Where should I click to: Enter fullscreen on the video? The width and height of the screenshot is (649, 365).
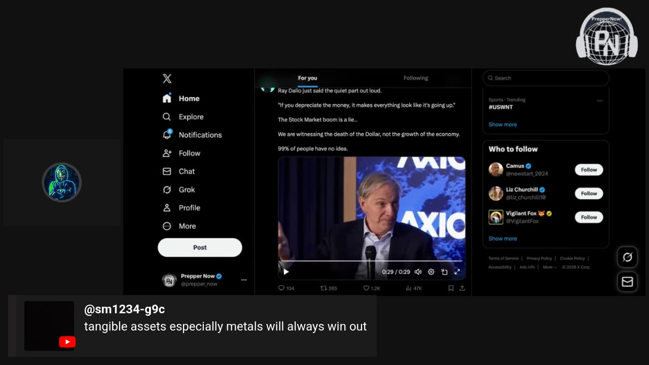click(457, 272)
